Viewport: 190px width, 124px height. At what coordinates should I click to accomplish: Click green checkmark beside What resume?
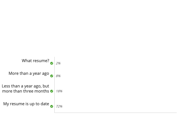pos(52,63)
